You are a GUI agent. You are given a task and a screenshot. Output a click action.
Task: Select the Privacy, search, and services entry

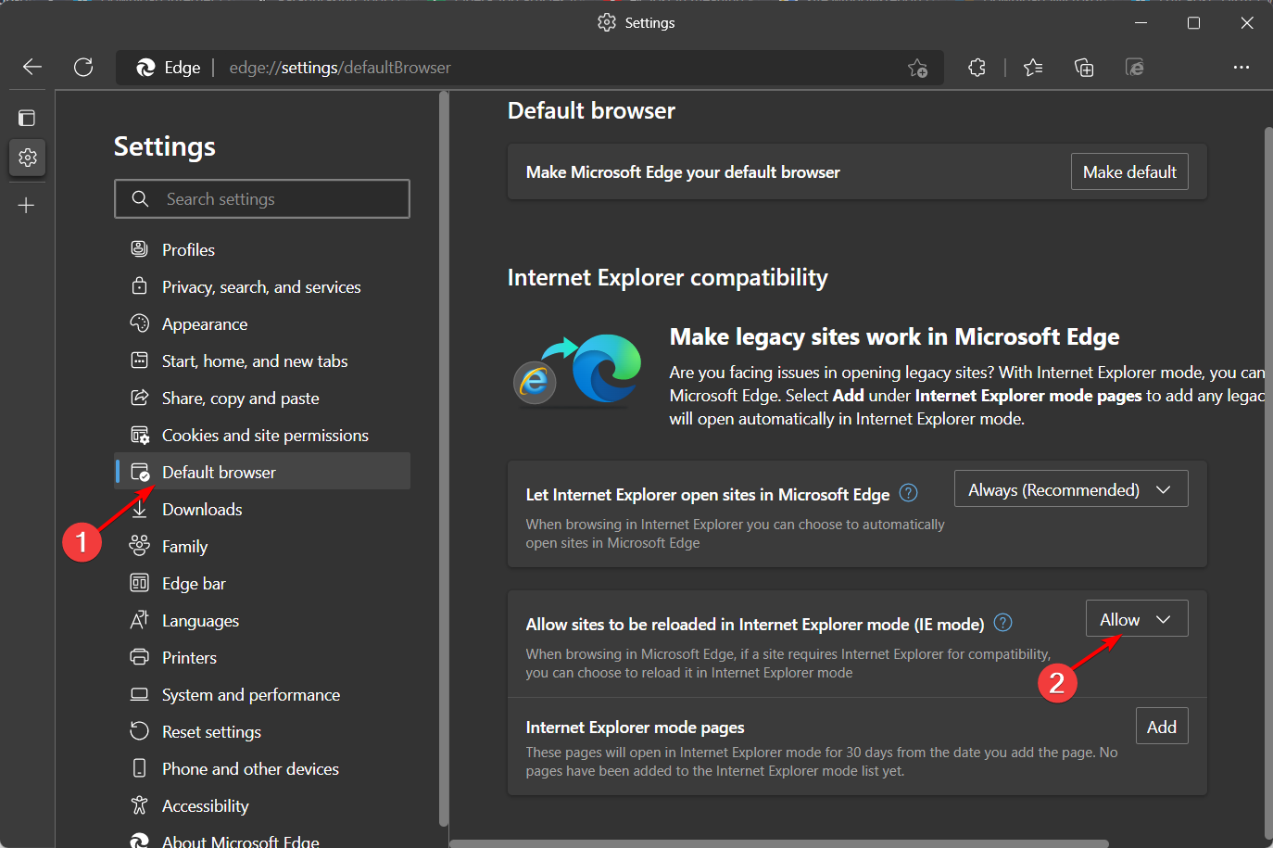(261, 286)
